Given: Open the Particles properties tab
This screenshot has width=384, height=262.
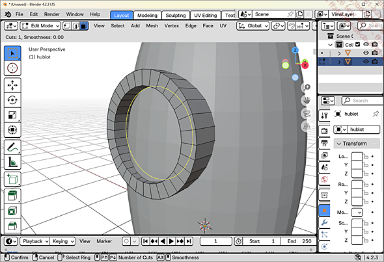Looking at the screenshot, I should tap(324, 234).
